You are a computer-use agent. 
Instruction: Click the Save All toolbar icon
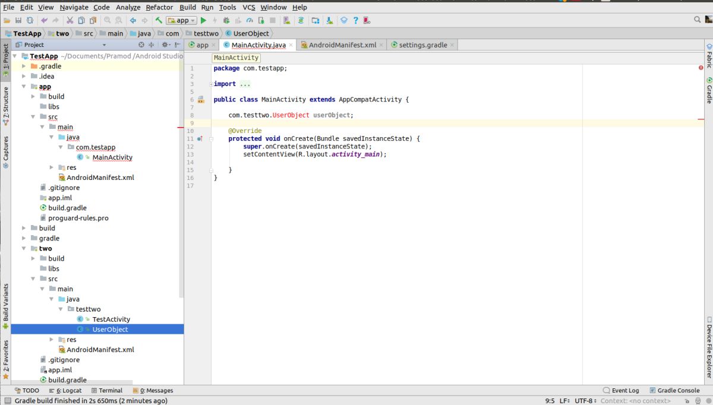tap(19, 20)
